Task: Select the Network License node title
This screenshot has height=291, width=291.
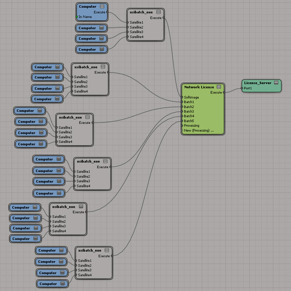Action: point(199,87)
